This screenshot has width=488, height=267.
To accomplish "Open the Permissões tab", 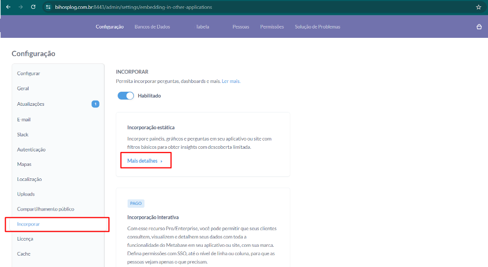I will [x=272, y=27].
